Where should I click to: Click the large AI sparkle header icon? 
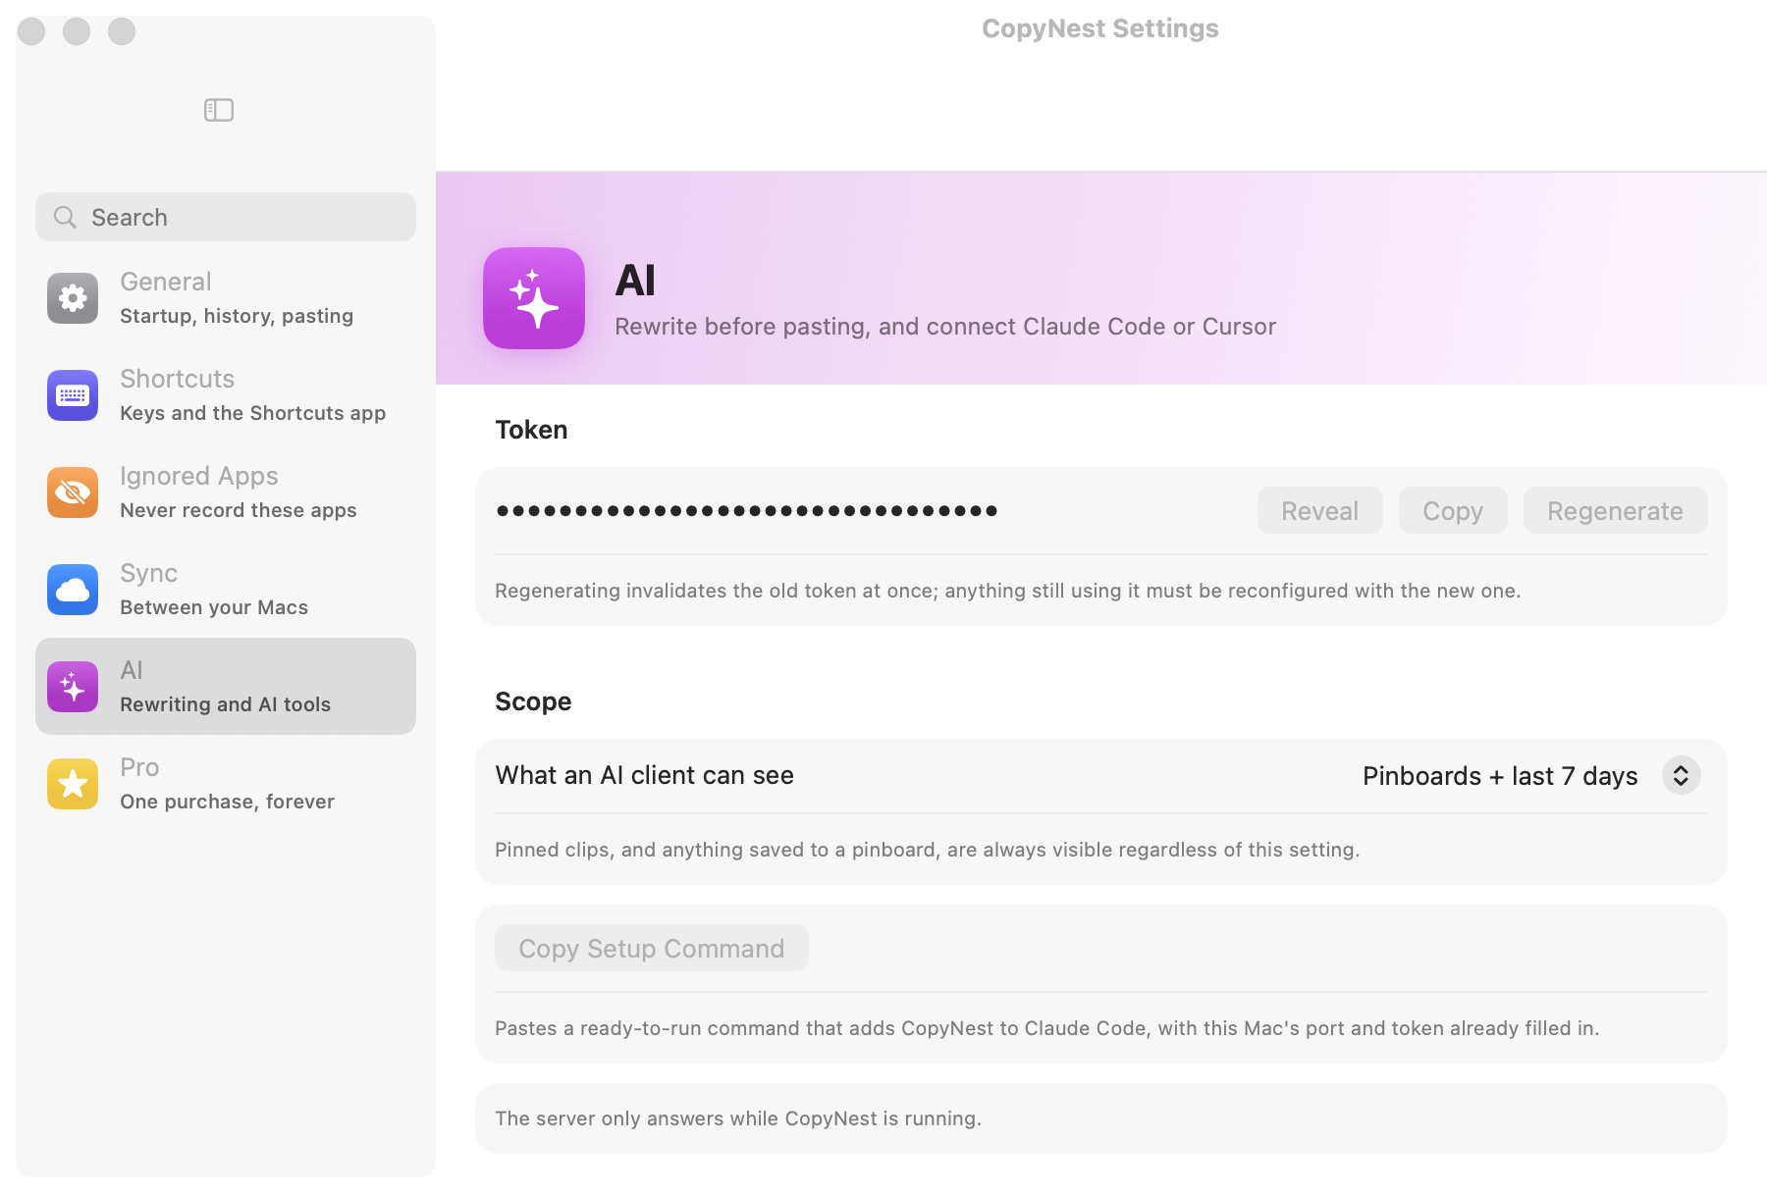coord(534,298)
